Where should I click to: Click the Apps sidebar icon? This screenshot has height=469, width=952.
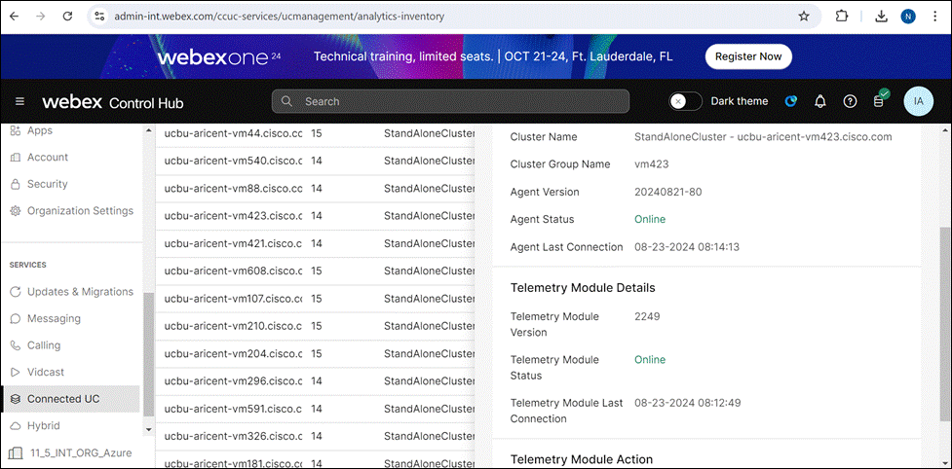(x=16, y=130)
